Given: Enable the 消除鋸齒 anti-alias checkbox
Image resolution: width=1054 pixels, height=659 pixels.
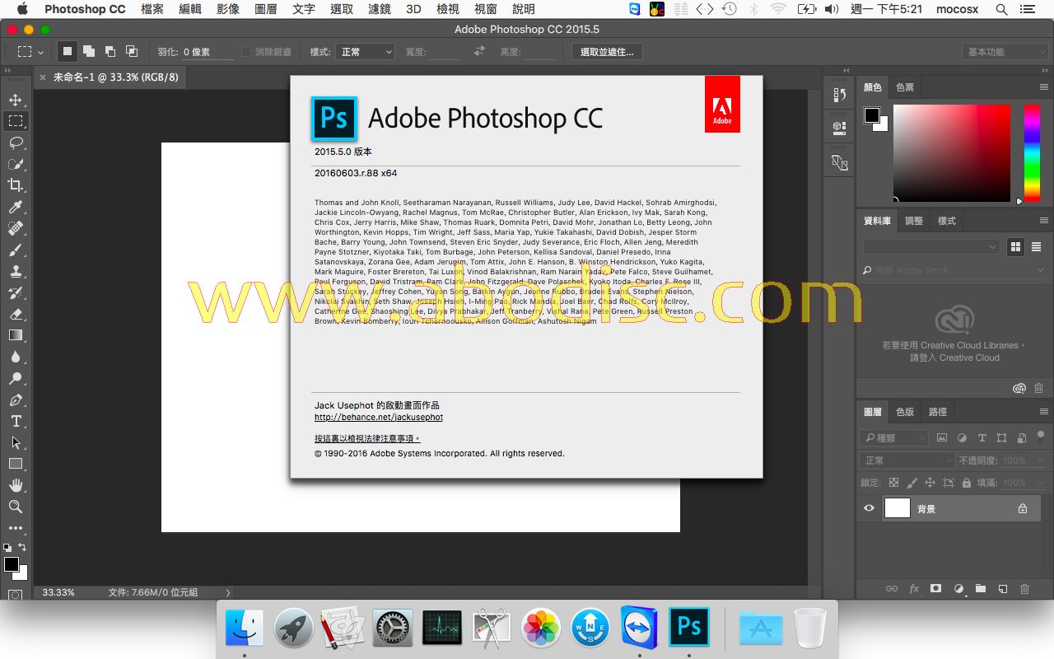Looking at the screenshot, I should tap(246, 52).
